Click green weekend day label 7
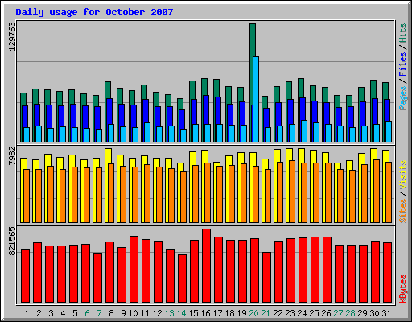Image resolution: width=412 pixels, height=322 pixels. 99,313
